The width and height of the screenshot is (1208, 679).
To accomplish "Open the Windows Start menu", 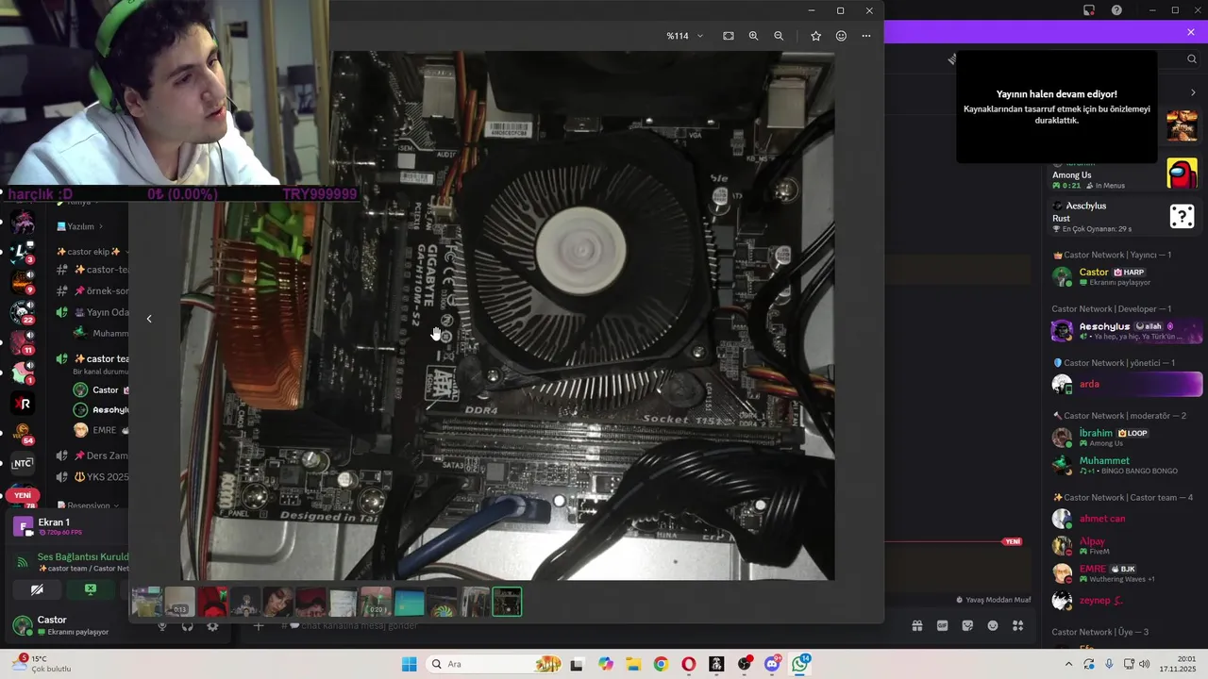I will tap(409, 664).
